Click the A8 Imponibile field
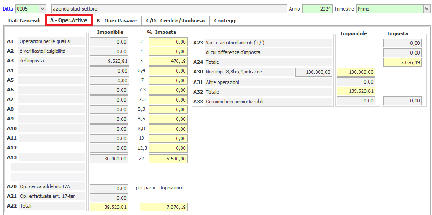The height and width of the screenshot is (215, 432). (x=109, y=109)
